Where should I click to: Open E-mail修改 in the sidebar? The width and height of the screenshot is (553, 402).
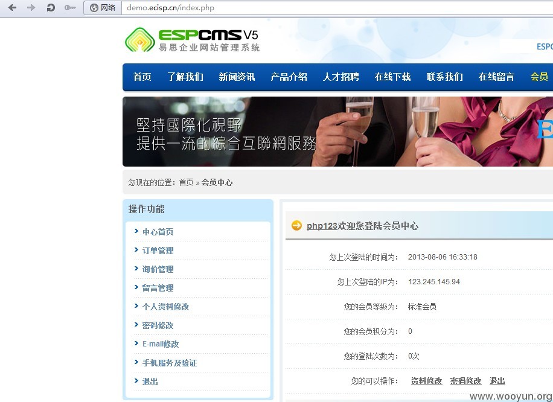pos(161,344)
